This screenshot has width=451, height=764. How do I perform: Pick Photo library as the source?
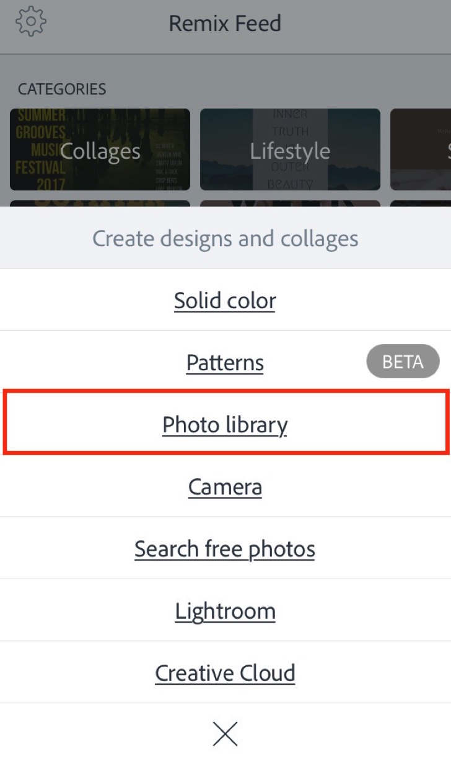[x=225, y=424]
